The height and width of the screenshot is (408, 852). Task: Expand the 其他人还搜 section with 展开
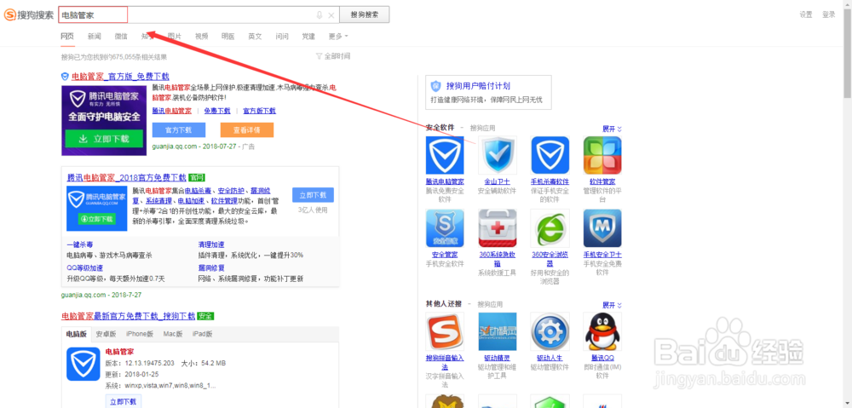pyautogui.click(x=612, y=305)
